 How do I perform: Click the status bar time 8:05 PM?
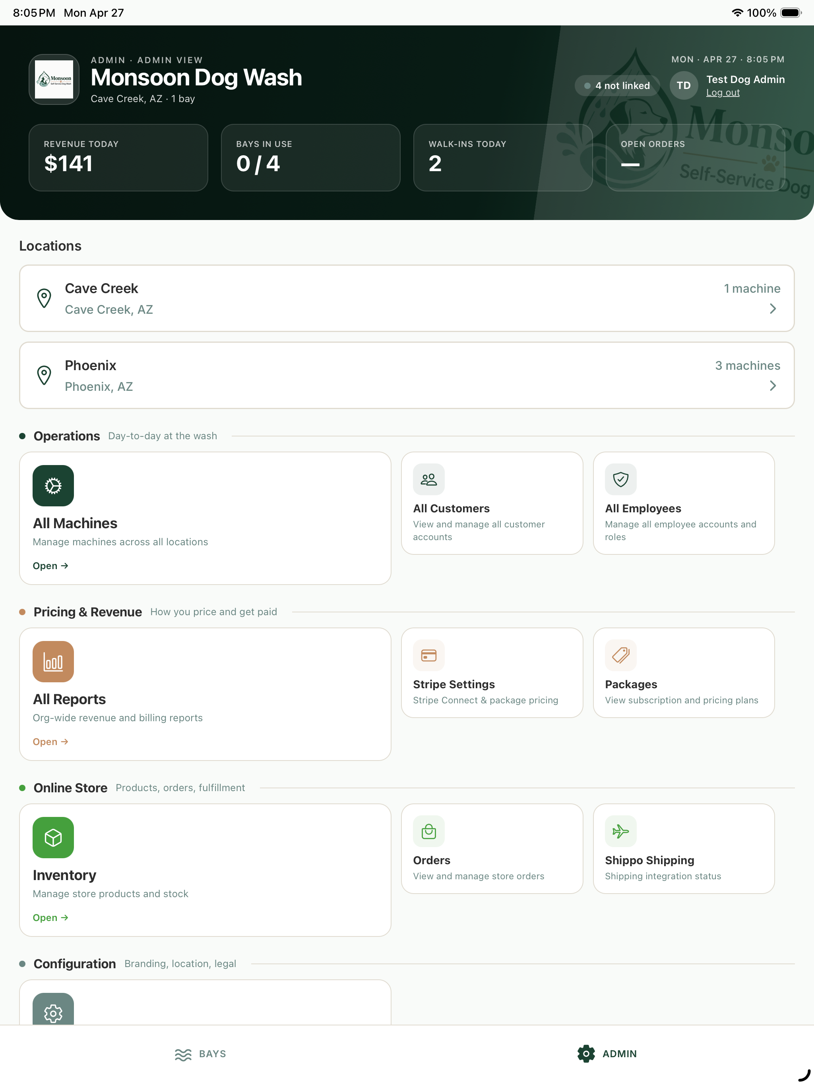(34, 13)
